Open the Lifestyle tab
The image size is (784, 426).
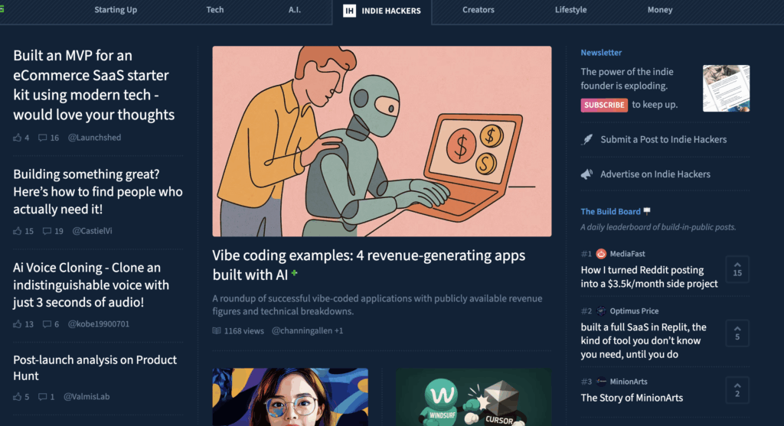570,9
